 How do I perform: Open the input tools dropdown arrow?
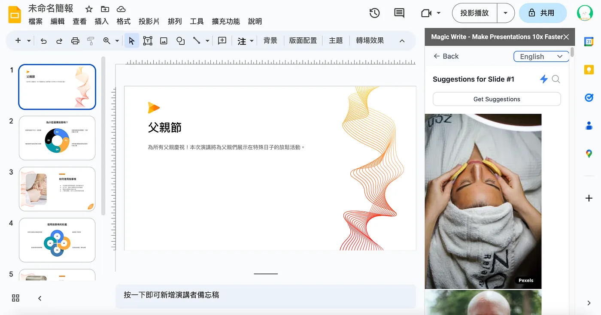pos(252,41)
